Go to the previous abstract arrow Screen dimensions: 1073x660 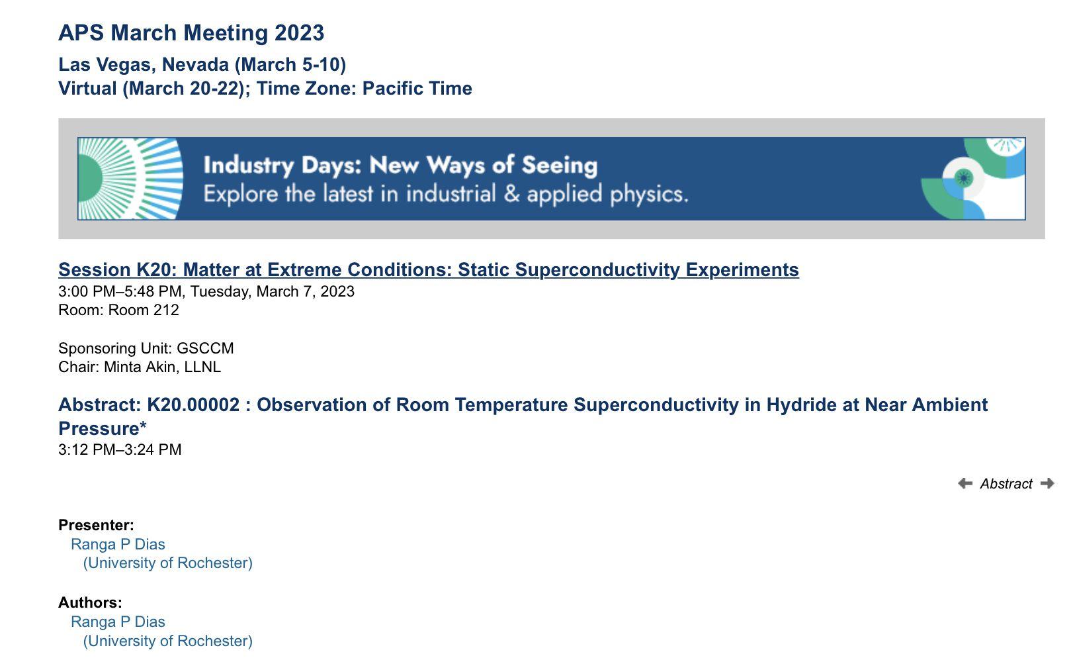point(965,484)
